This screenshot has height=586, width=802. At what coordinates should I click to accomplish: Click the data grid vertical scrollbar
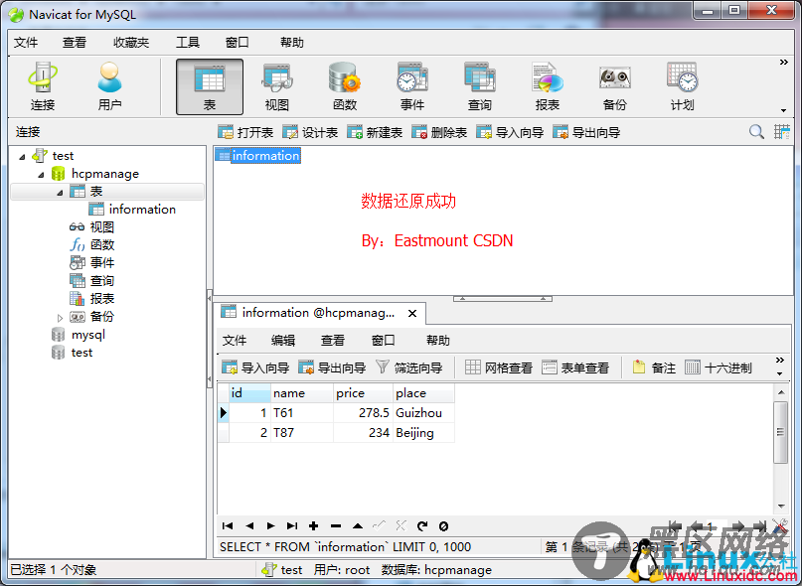point(780,449)
